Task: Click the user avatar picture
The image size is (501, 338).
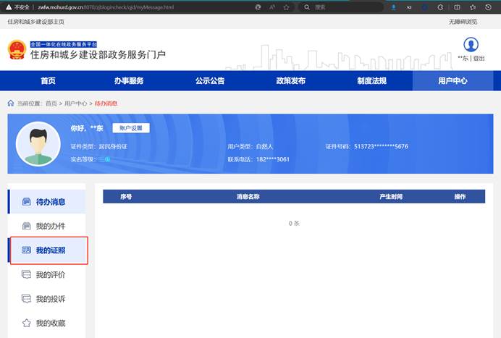Action: 37,143
